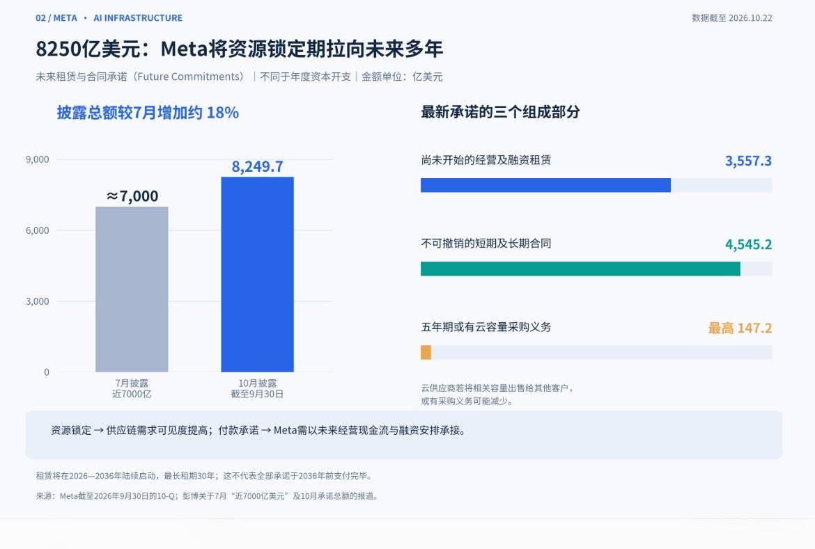Click the 9,000 y-axis tick label
Viewport: 815px width, 549px height.
point(38,159)
